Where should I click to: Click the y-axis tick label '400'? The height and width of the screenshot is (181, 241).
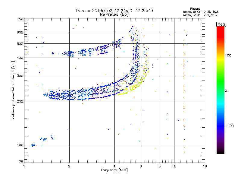20,58
